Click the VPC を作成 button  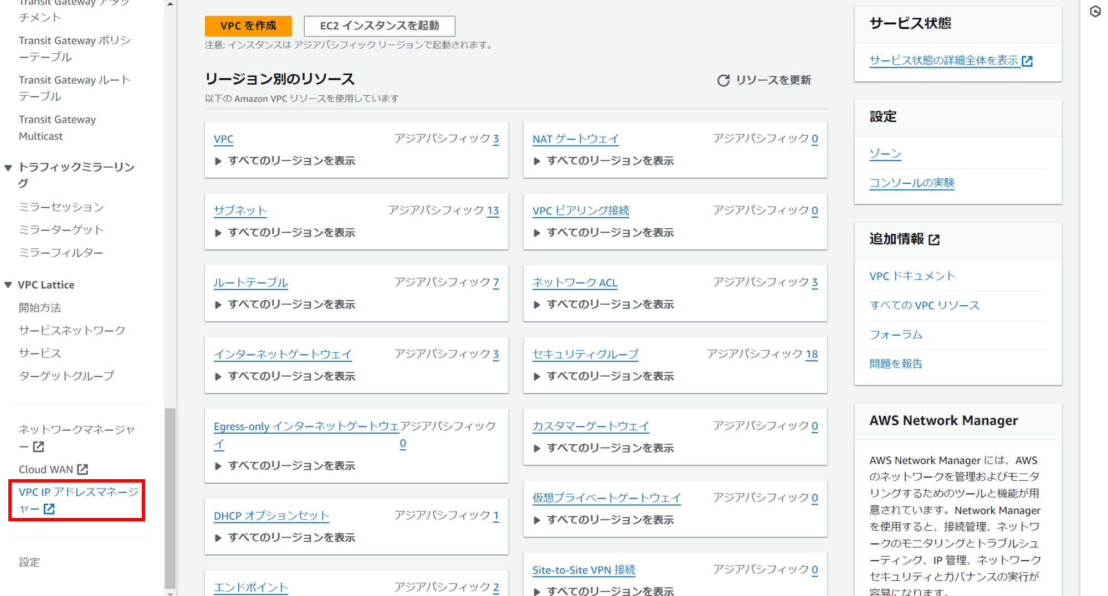point(248,25)
